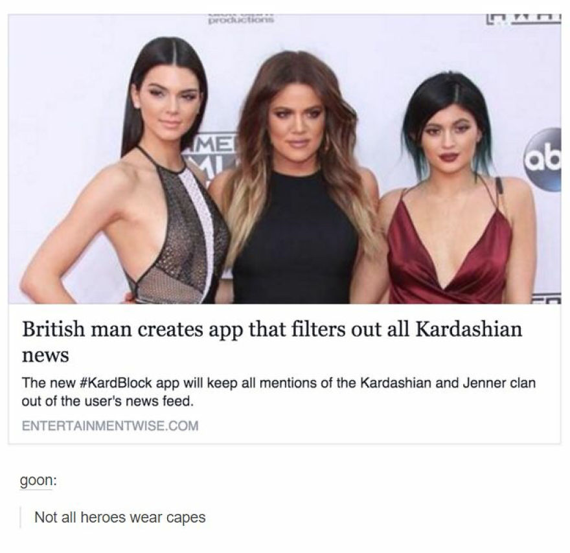Click the underline beneath the goon username
The height and width of the screenshot is (553, 570).
pyautogui.click(x=36, y=490)
